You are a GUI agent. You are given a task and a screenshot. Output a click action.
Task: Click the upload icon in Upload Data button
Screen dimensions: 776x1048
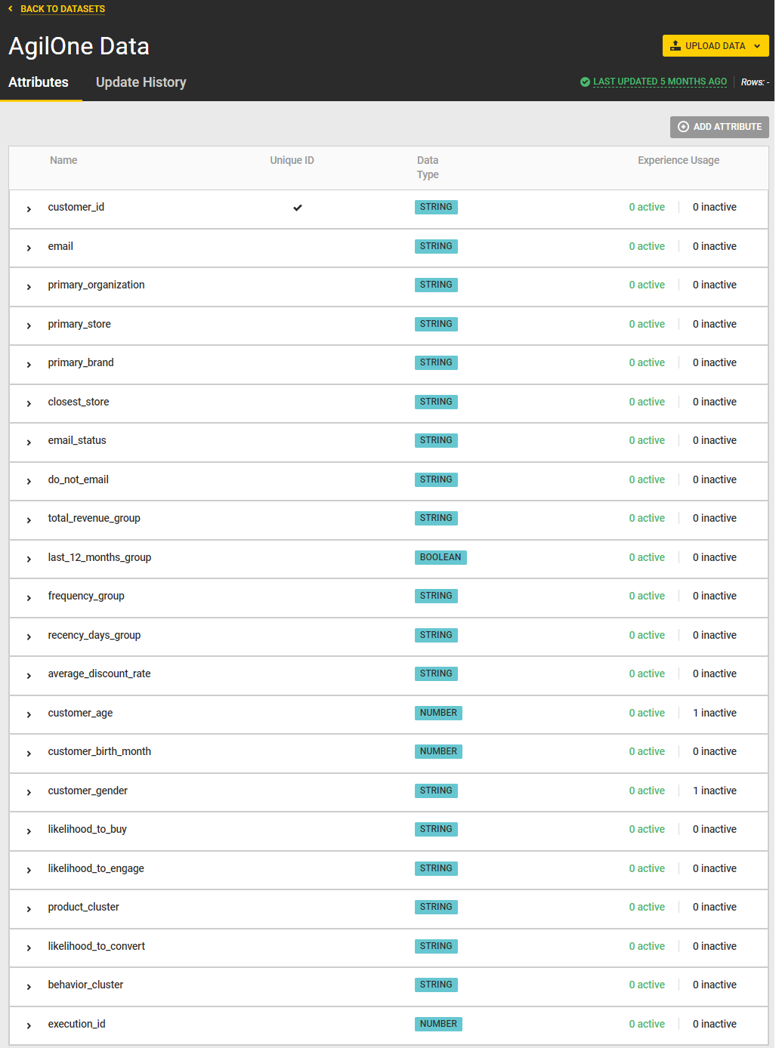676,46
